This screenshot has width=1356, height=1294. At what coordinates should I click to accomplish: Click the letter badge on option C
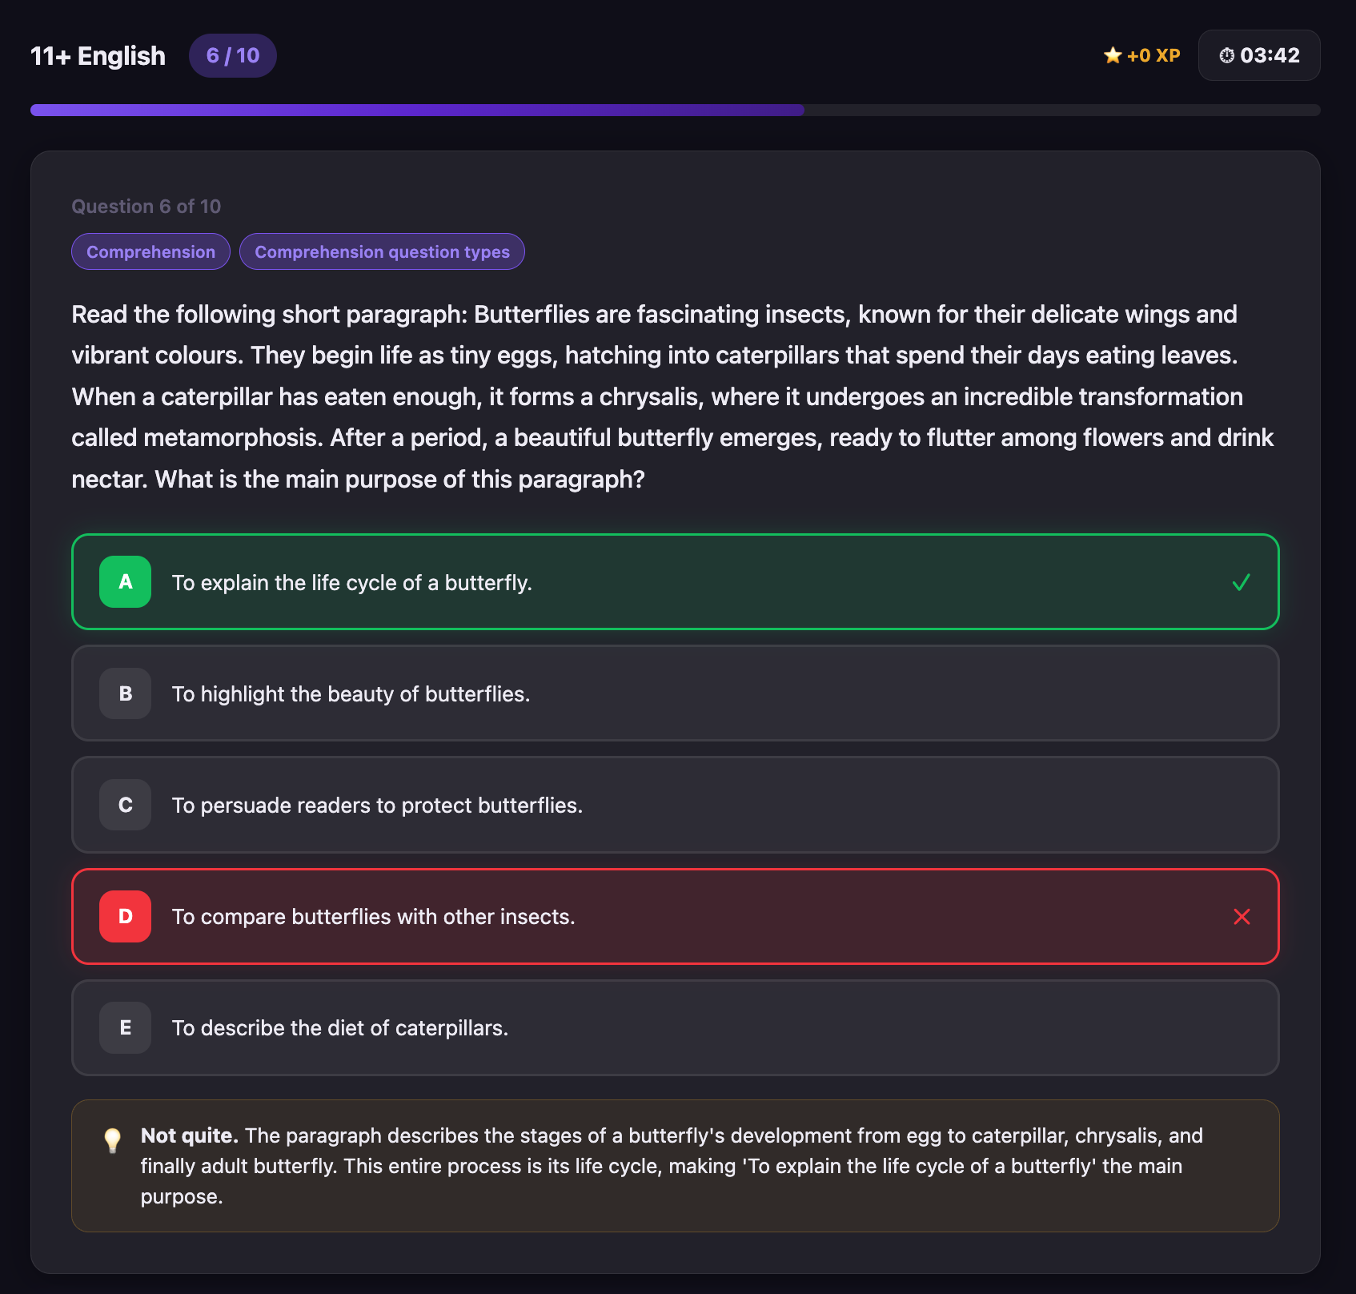[x=124, y=805]
